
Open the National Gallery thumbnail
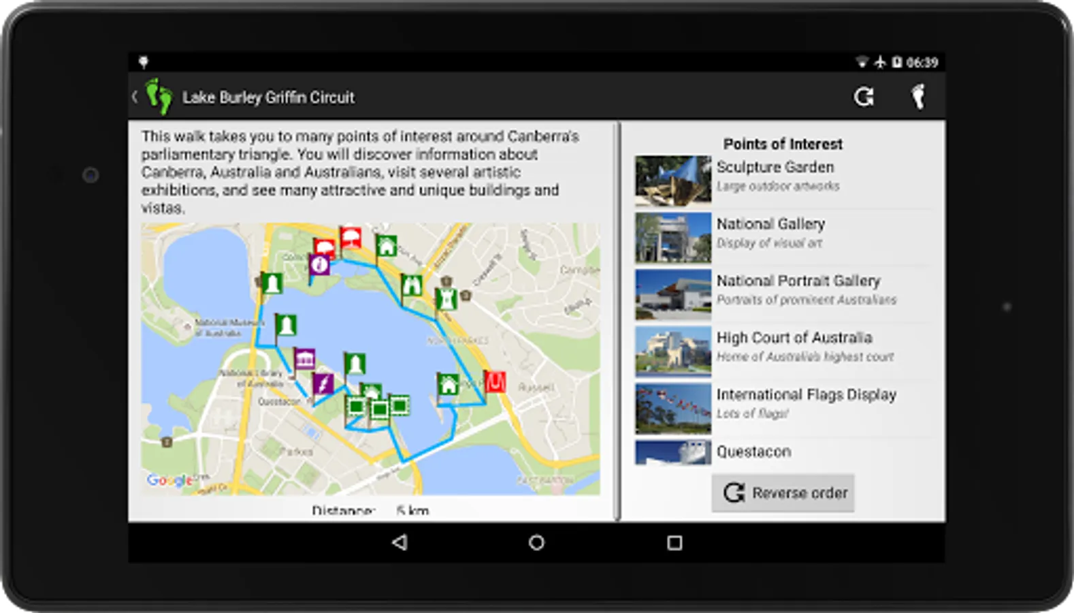pos(673,238)
